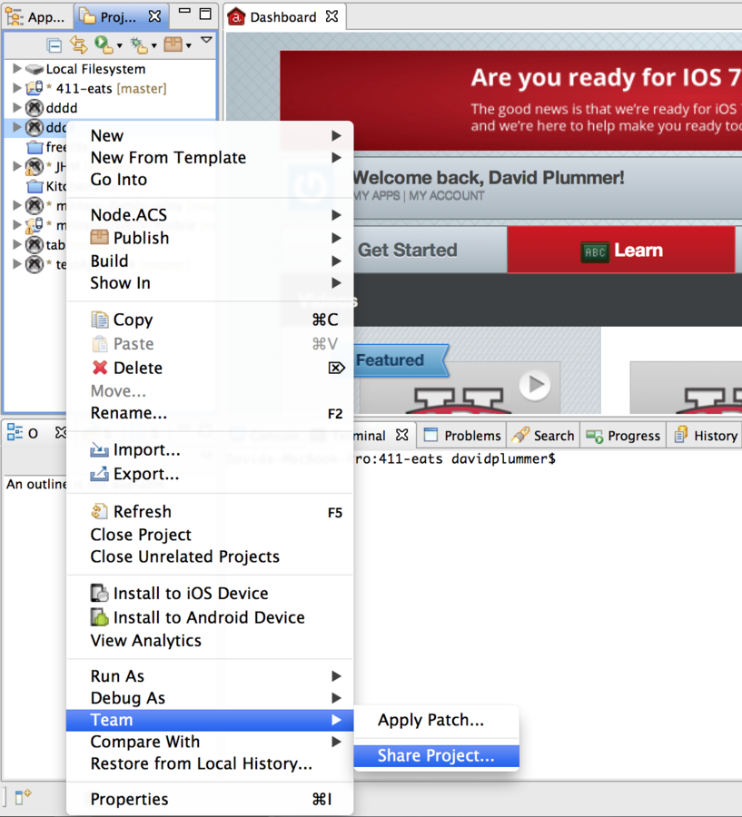The width and height of the screenshot is (742, 817).
Task: Choose Export... from context menu
Action: click(210, 474)
